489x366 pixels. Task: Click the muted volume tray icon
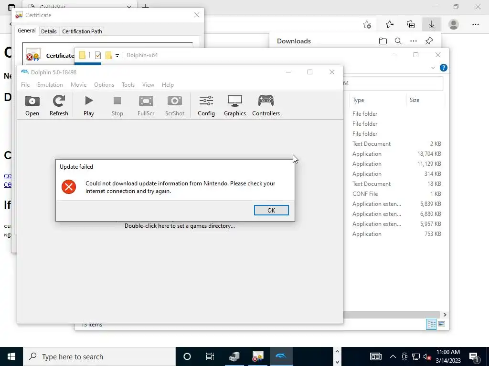coord(427,356)
